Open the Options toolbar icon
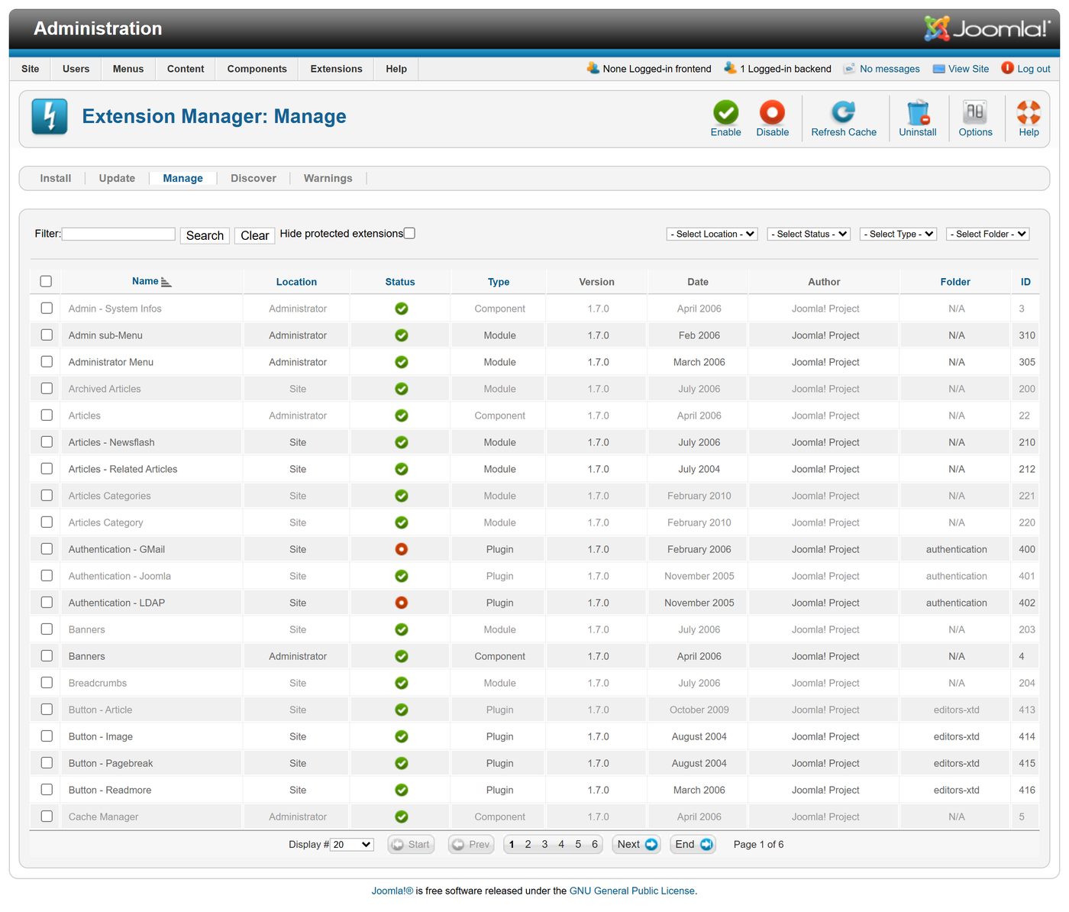This screenshot has width=1069, height=912. click(975, 112)
